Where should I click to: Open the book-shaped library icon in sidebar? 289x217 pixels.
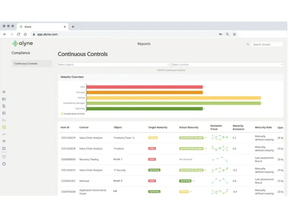pos(4,99)
